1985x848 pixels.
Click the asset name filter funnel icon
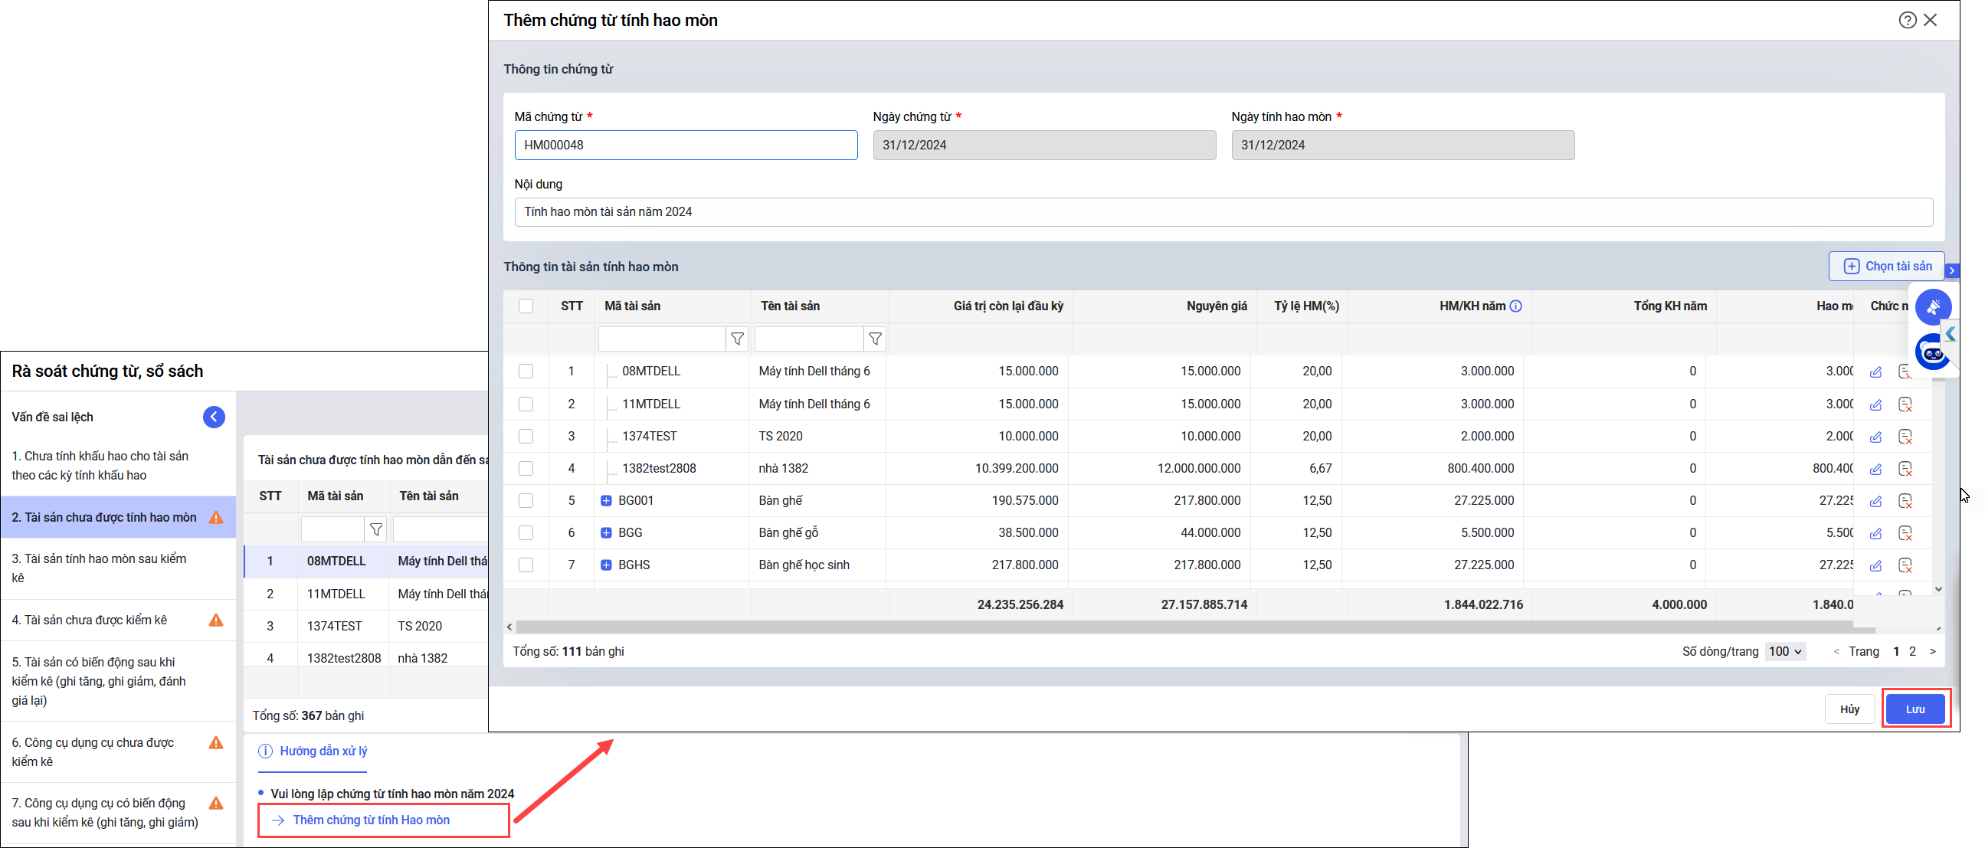point(875,339)
